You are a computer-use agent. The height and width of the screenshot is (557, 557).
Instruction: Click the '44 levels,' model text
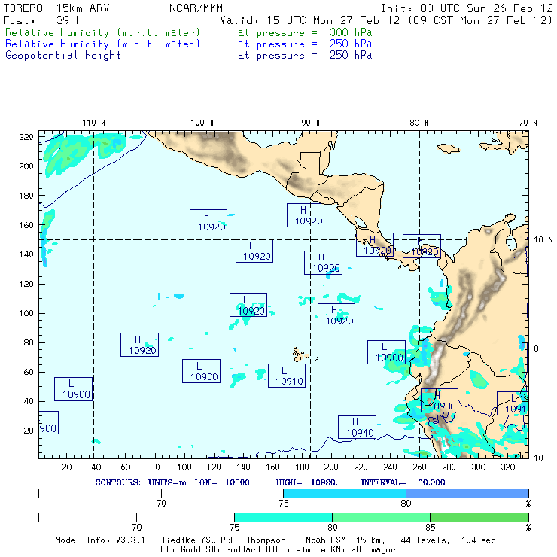[x=425, y=540]
